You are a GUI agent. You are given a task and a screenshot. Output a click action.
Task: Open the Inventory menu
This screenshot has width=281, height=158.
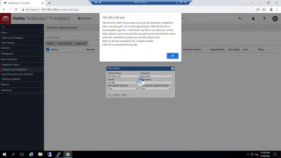[84, 18]
